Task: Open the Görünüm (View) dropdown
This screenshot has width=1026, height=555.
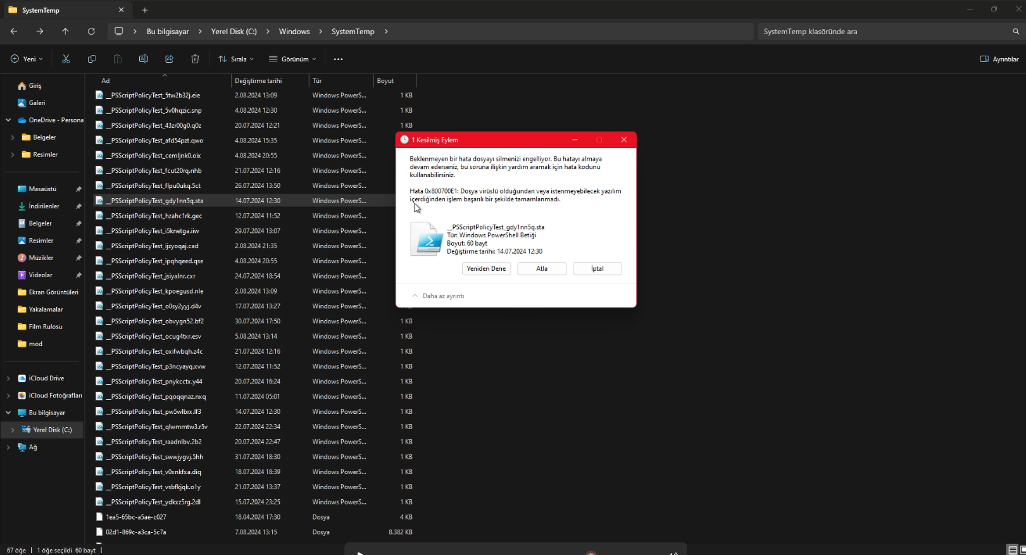Action: pyautogui.click(x=292, y=59)
